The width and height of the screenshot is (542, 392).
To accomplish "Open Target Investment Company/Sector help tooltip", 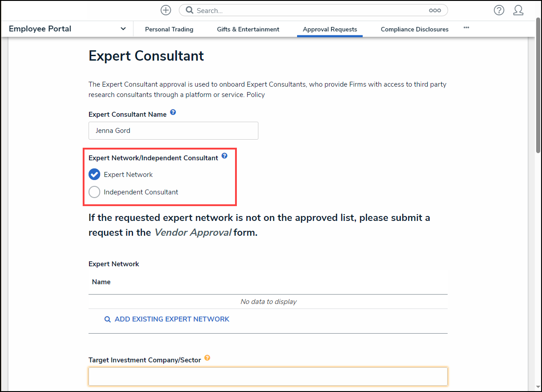I will [207, 358].
